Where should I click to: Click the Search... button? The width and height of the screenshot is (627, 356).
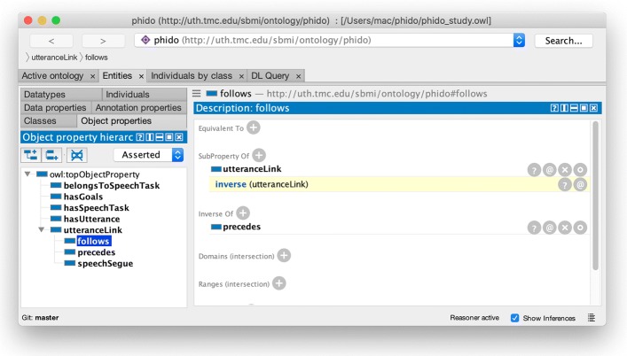point(563,41)
